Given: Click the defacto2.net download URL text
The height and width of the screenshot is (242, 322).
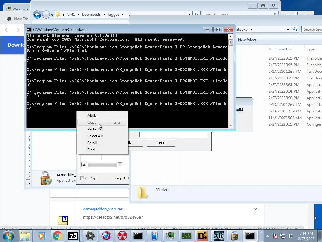Looking at the screenshot, I should pos(113,217).
